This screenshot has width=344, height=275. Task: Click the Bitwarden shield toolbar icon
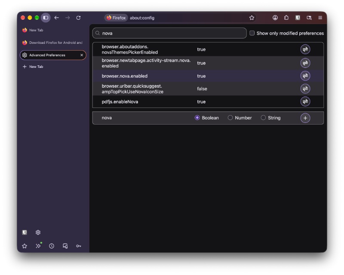pyautogui.click(x=298, y=18)
